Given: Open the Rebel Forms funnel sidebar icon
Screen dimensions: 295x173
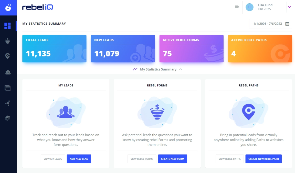Looking at the screenshot, I should coord(7,41).
